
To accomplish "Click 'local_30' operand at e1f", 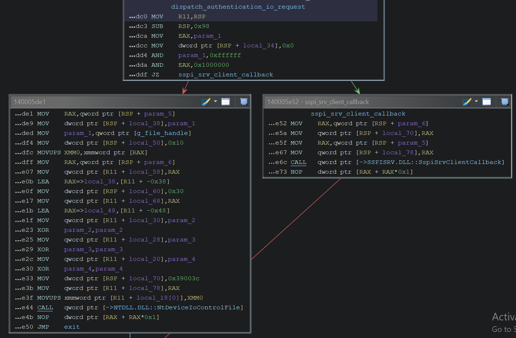I will point(145,220).
